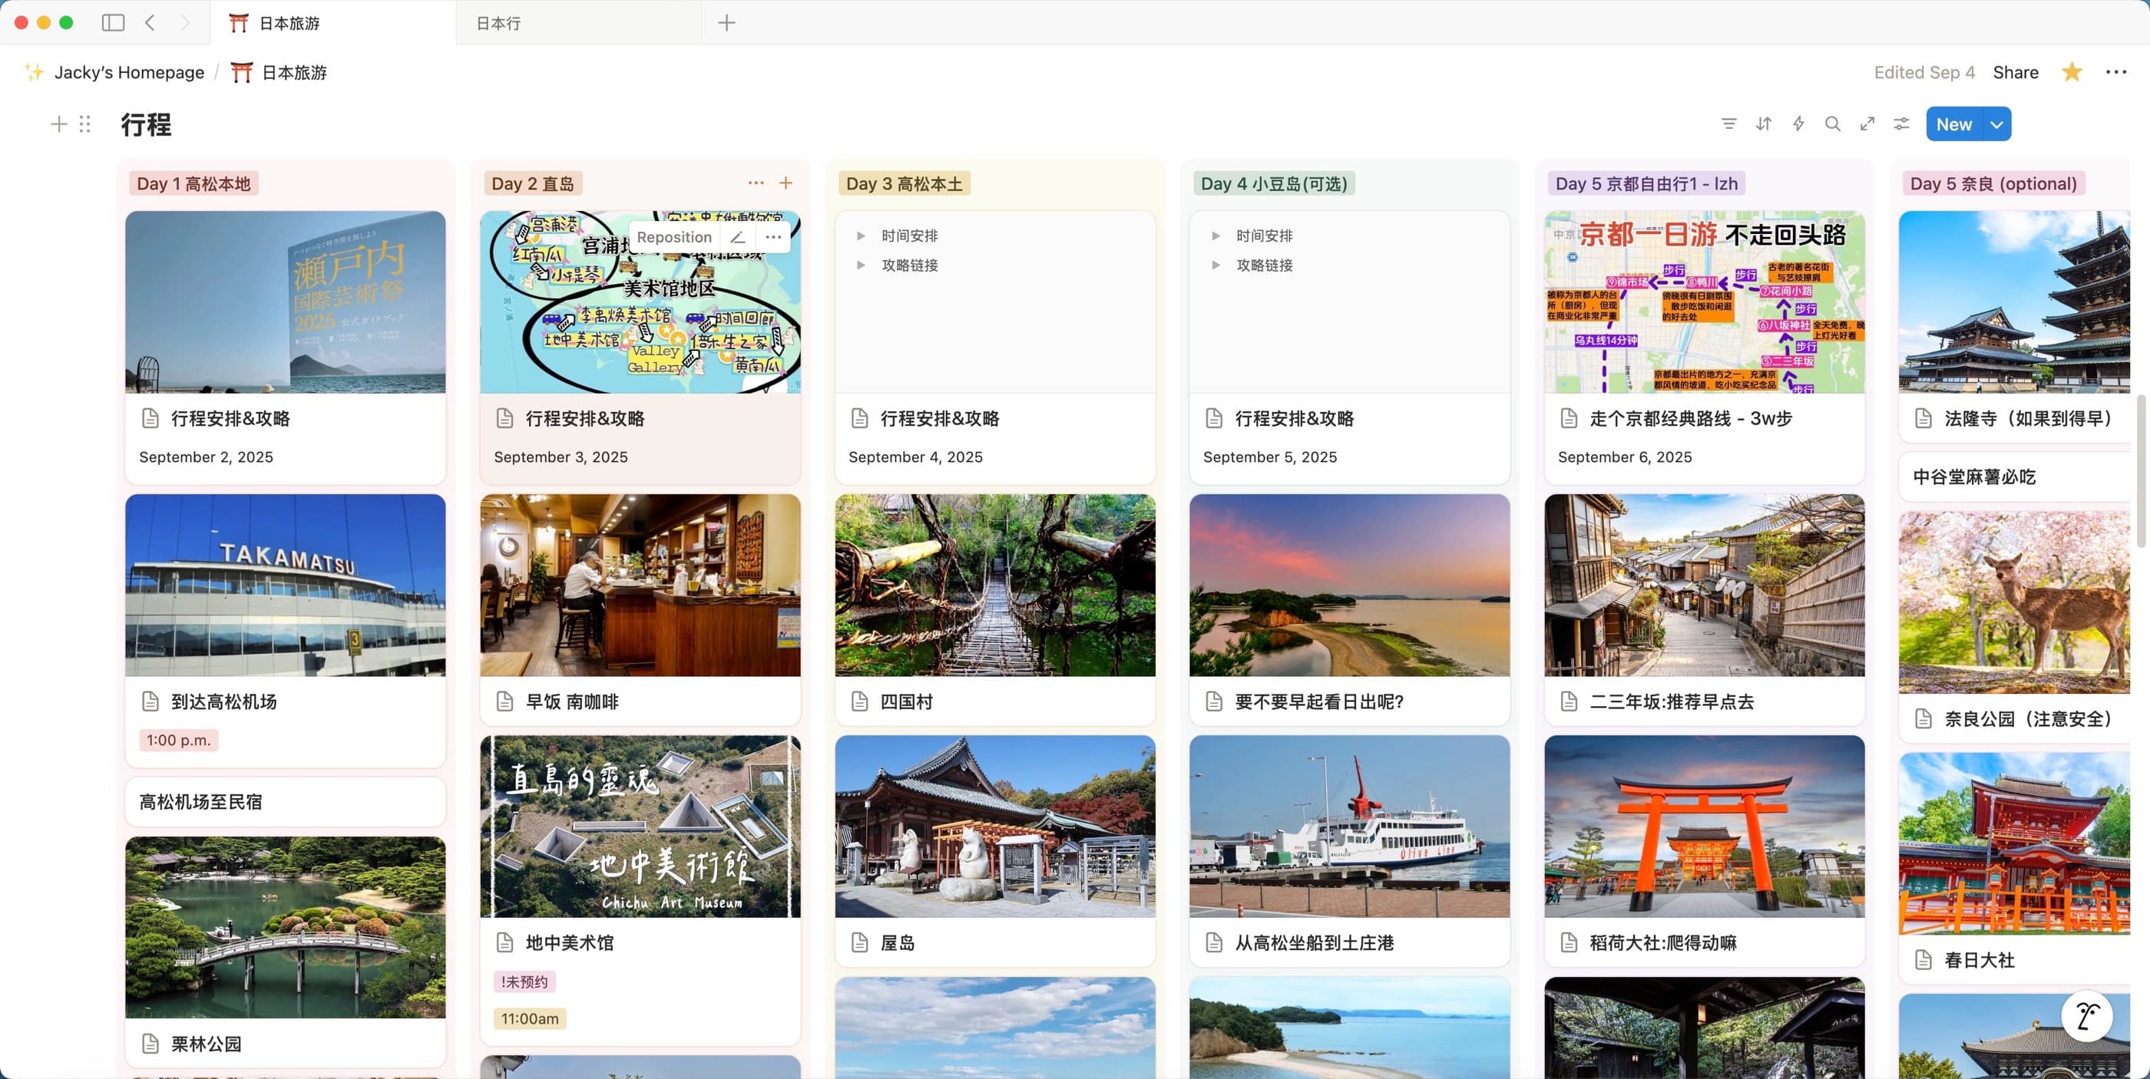Click the page icon beside 四国村
The height and width of the screenshot is (1079, 2150).
(860, 701)
